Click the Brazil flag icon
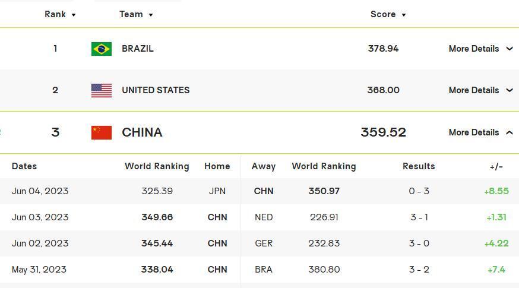 pos(102,49)
